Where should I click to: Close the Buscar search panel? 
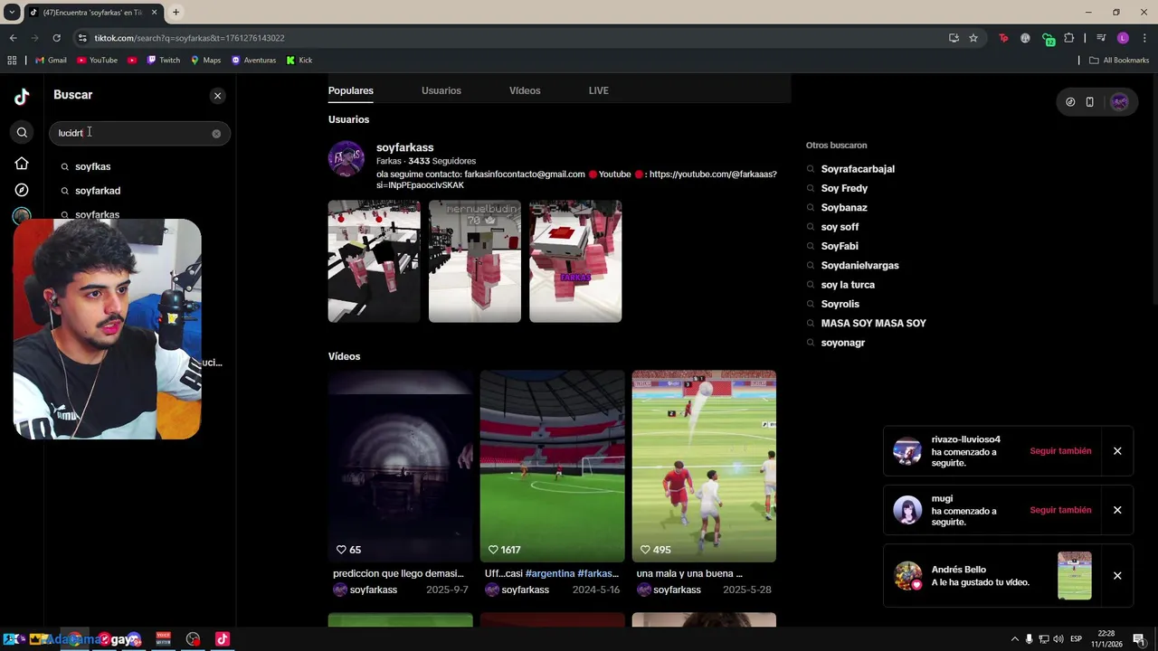point(217,95)
